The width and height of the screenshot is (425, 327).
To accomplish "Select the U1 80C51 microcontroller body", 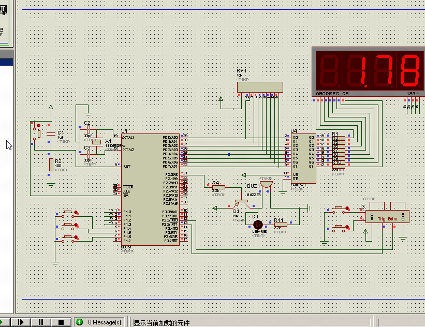I will point(150,190).
